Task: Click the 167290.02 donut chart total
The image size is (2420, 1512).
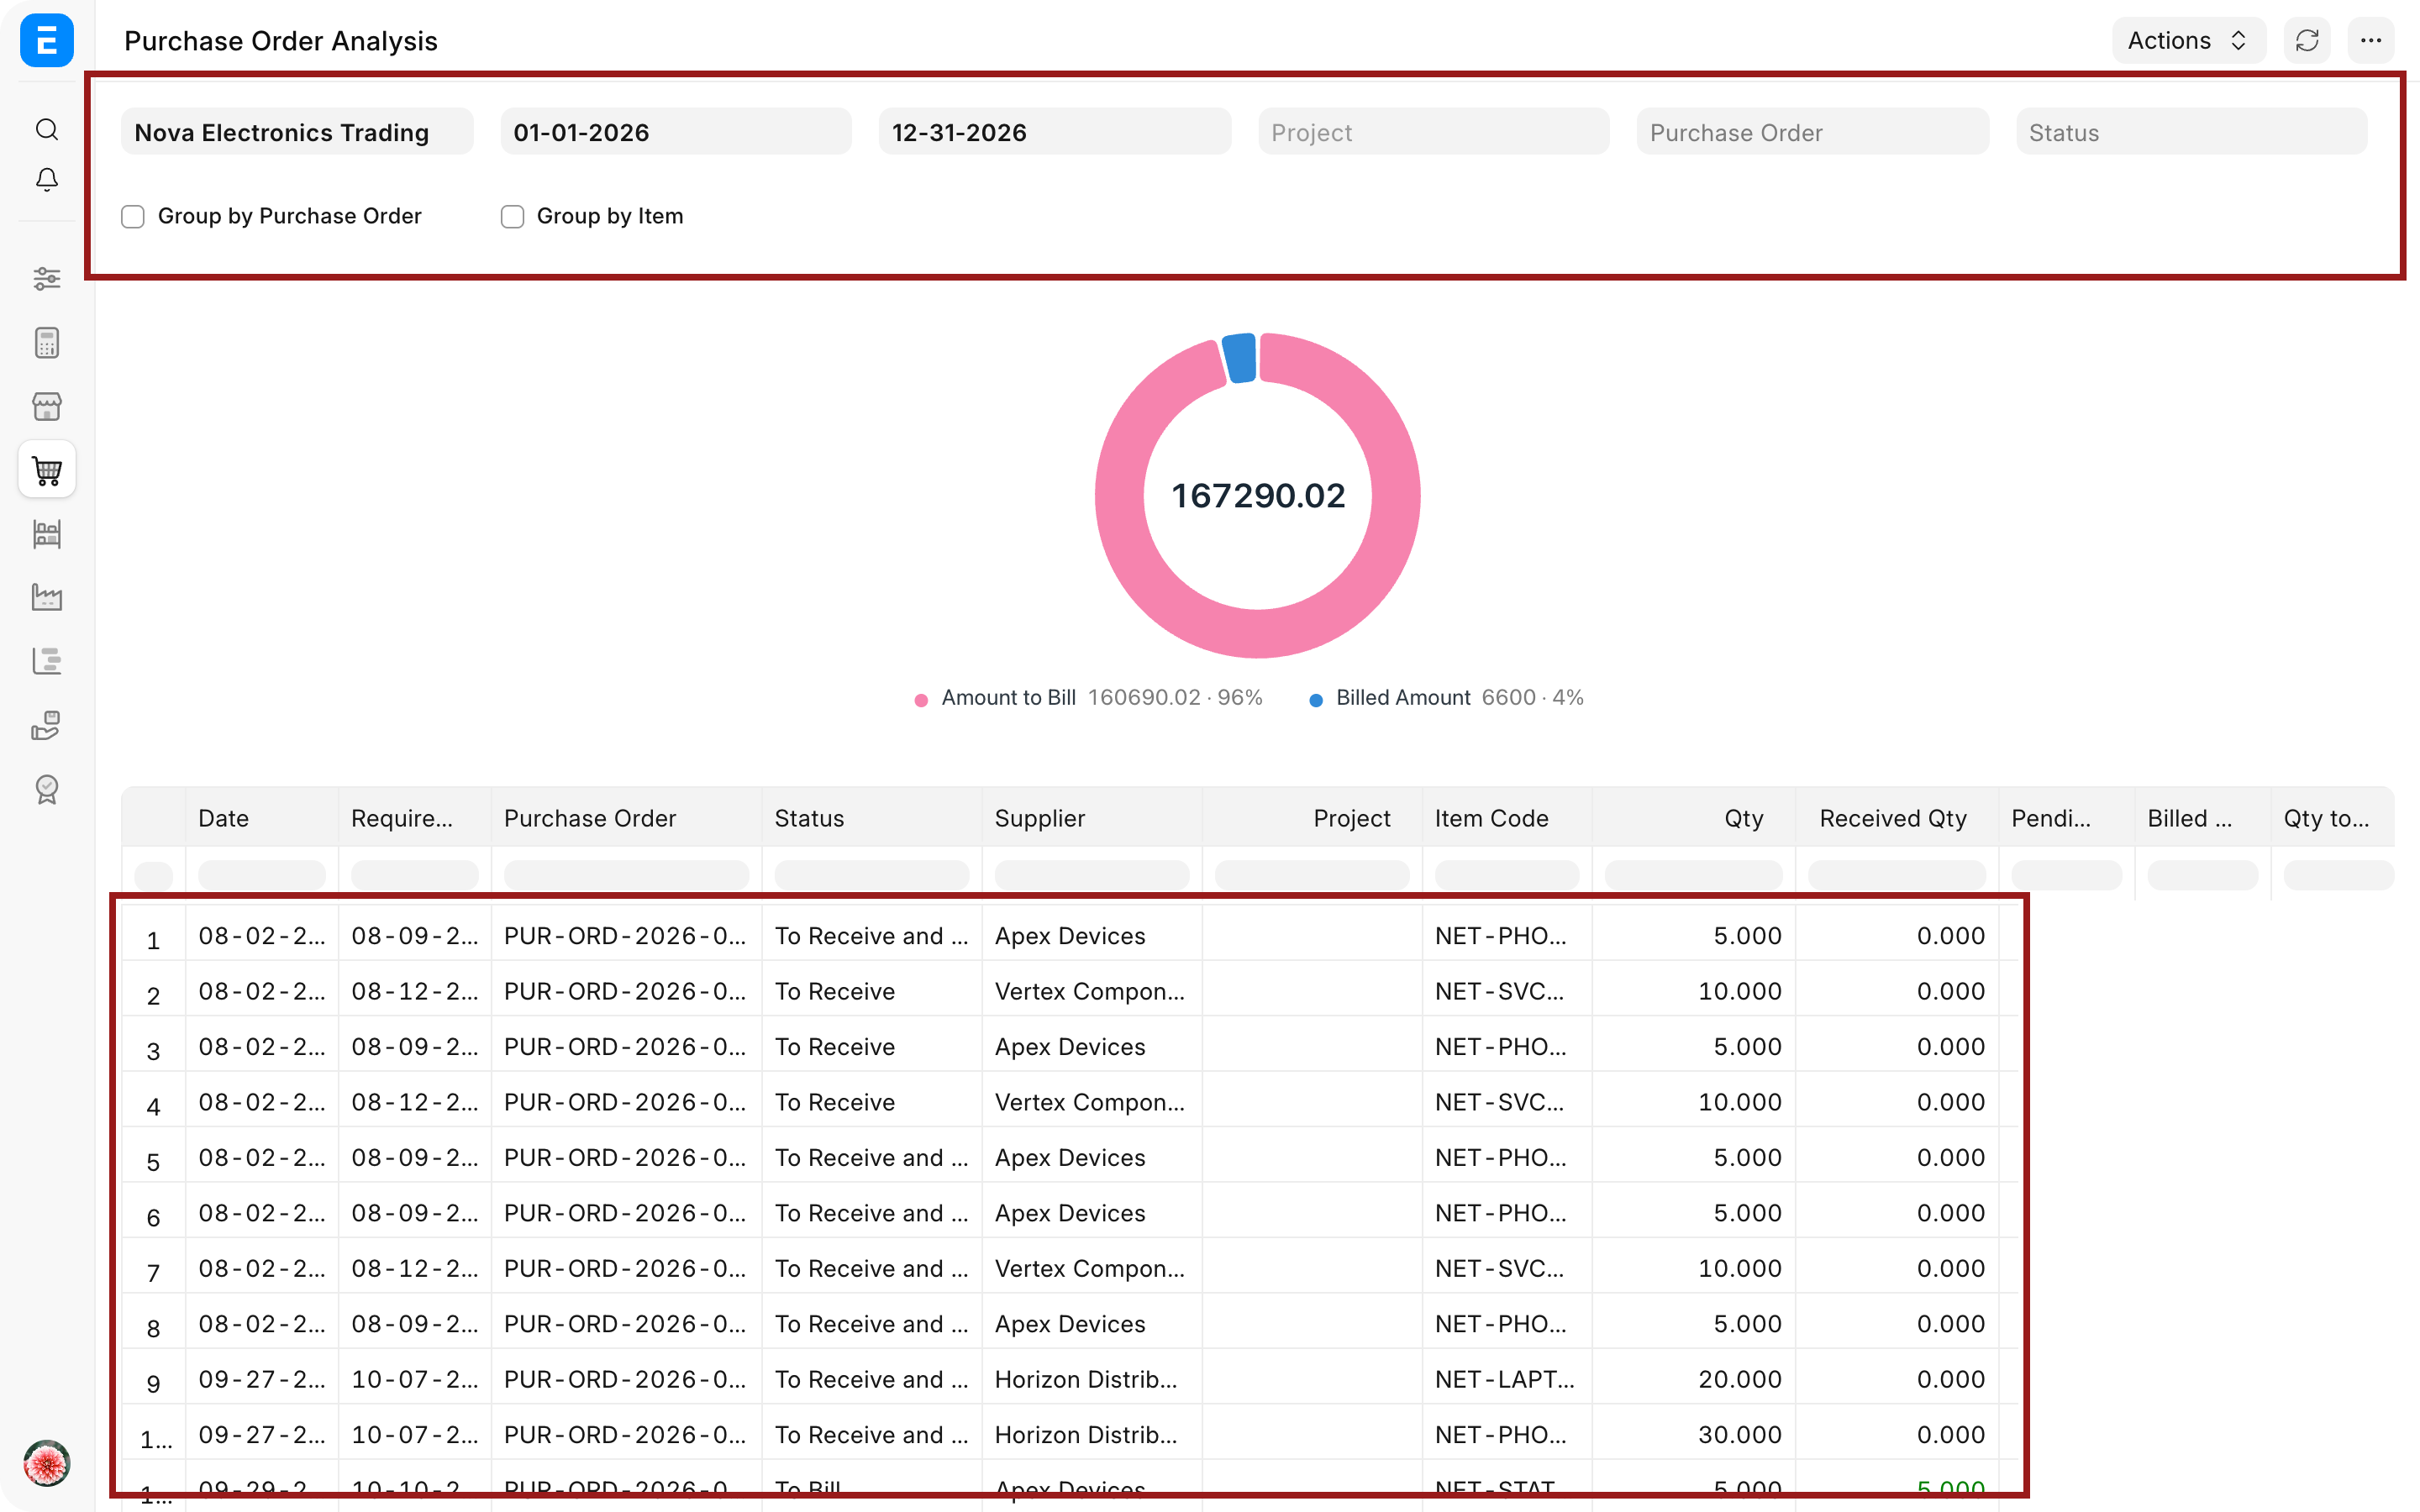Action: click(x=1258, y=496)
